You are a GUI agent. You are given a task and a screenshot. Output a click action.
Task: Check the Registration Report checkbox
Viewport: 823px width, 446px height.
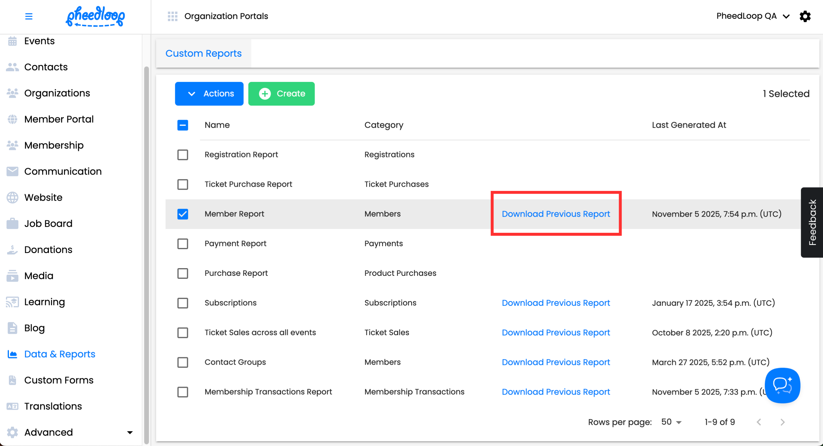coord(183,155)
